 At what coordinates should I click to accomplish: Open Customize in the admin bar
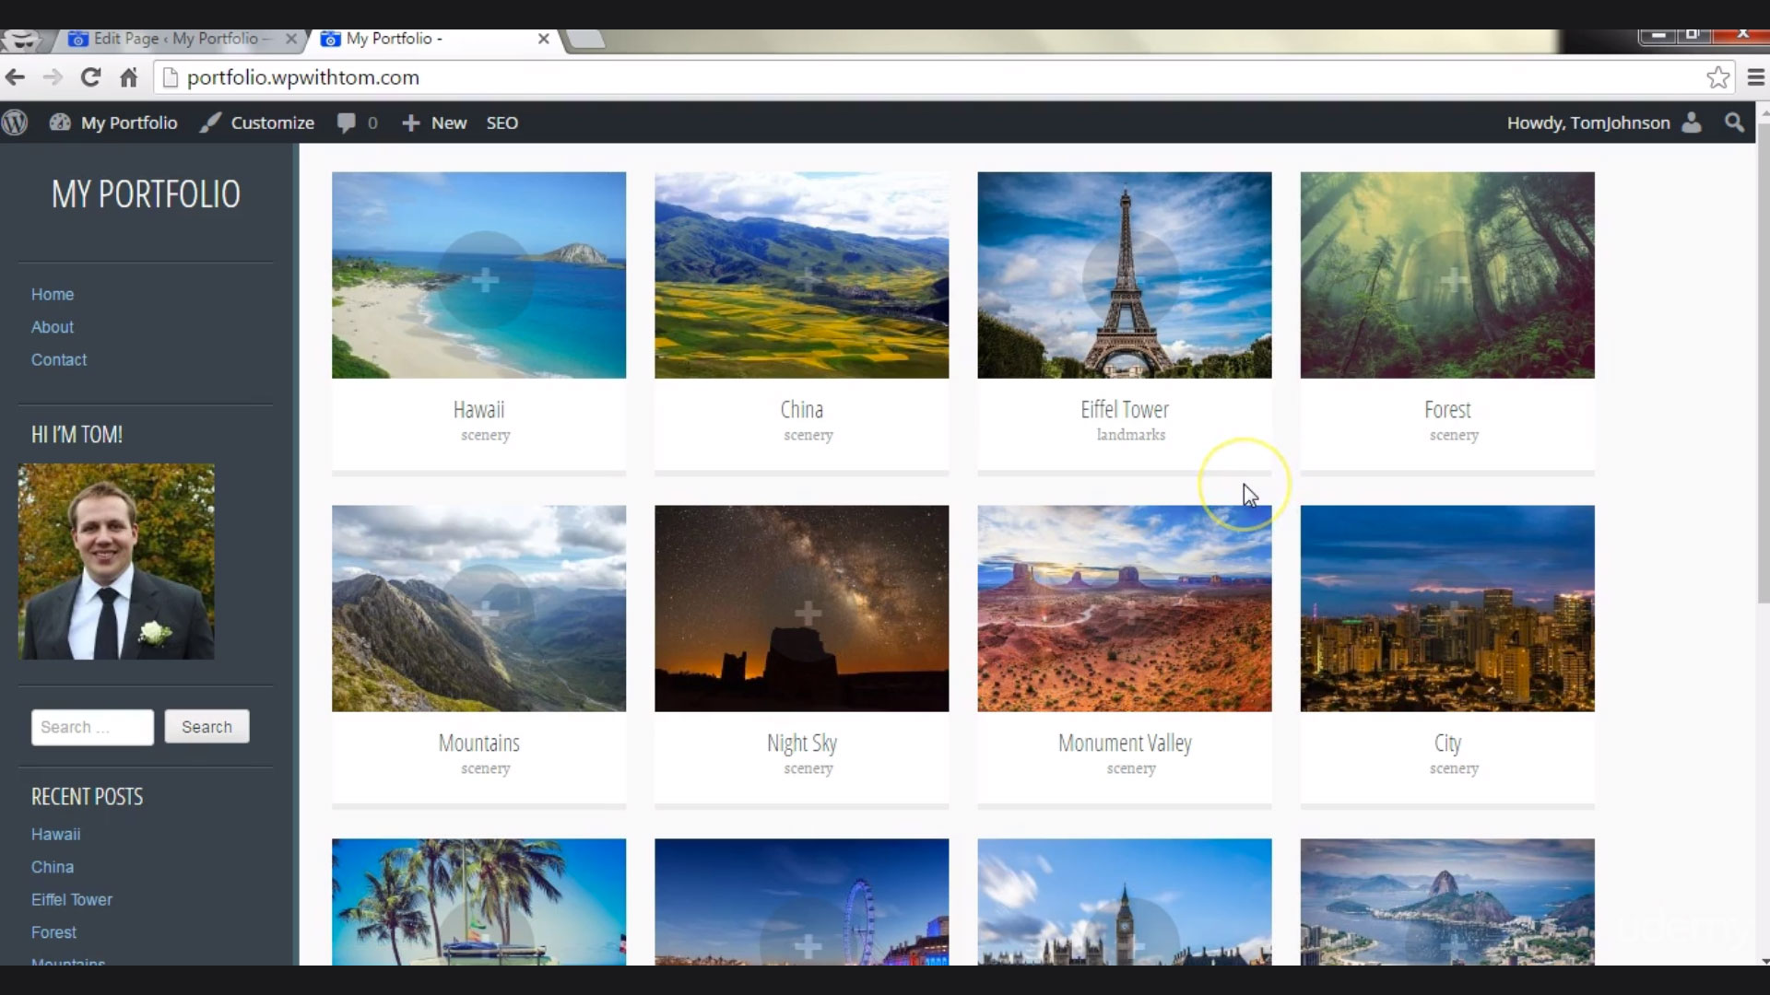tap(258, 123)
